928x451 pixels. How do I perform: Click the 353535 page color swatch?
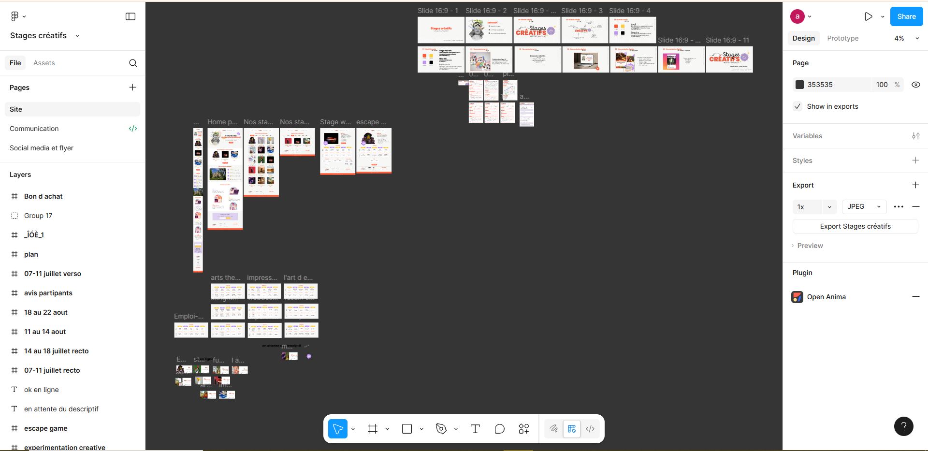pos(799,85)
